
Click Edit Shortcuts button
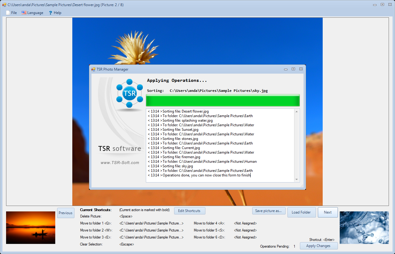[189, 211]
